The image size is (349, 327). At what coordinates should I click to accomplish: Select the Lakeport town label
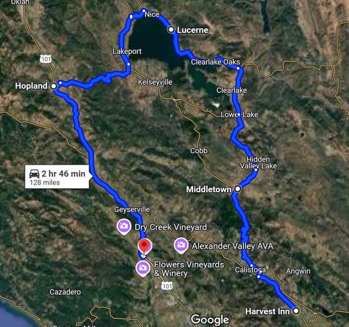pyautogui.click(x=127, y=52)
